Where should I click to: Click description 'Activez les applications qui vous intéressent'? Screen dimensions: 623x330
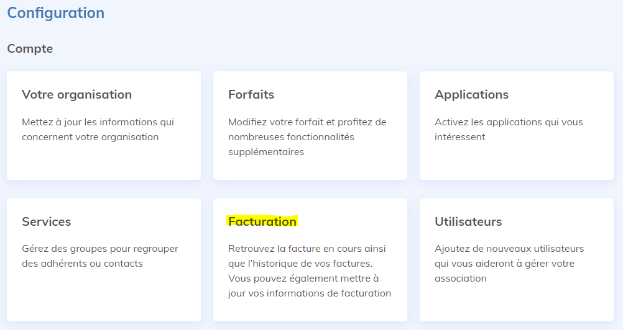click(x=509, y=129)
